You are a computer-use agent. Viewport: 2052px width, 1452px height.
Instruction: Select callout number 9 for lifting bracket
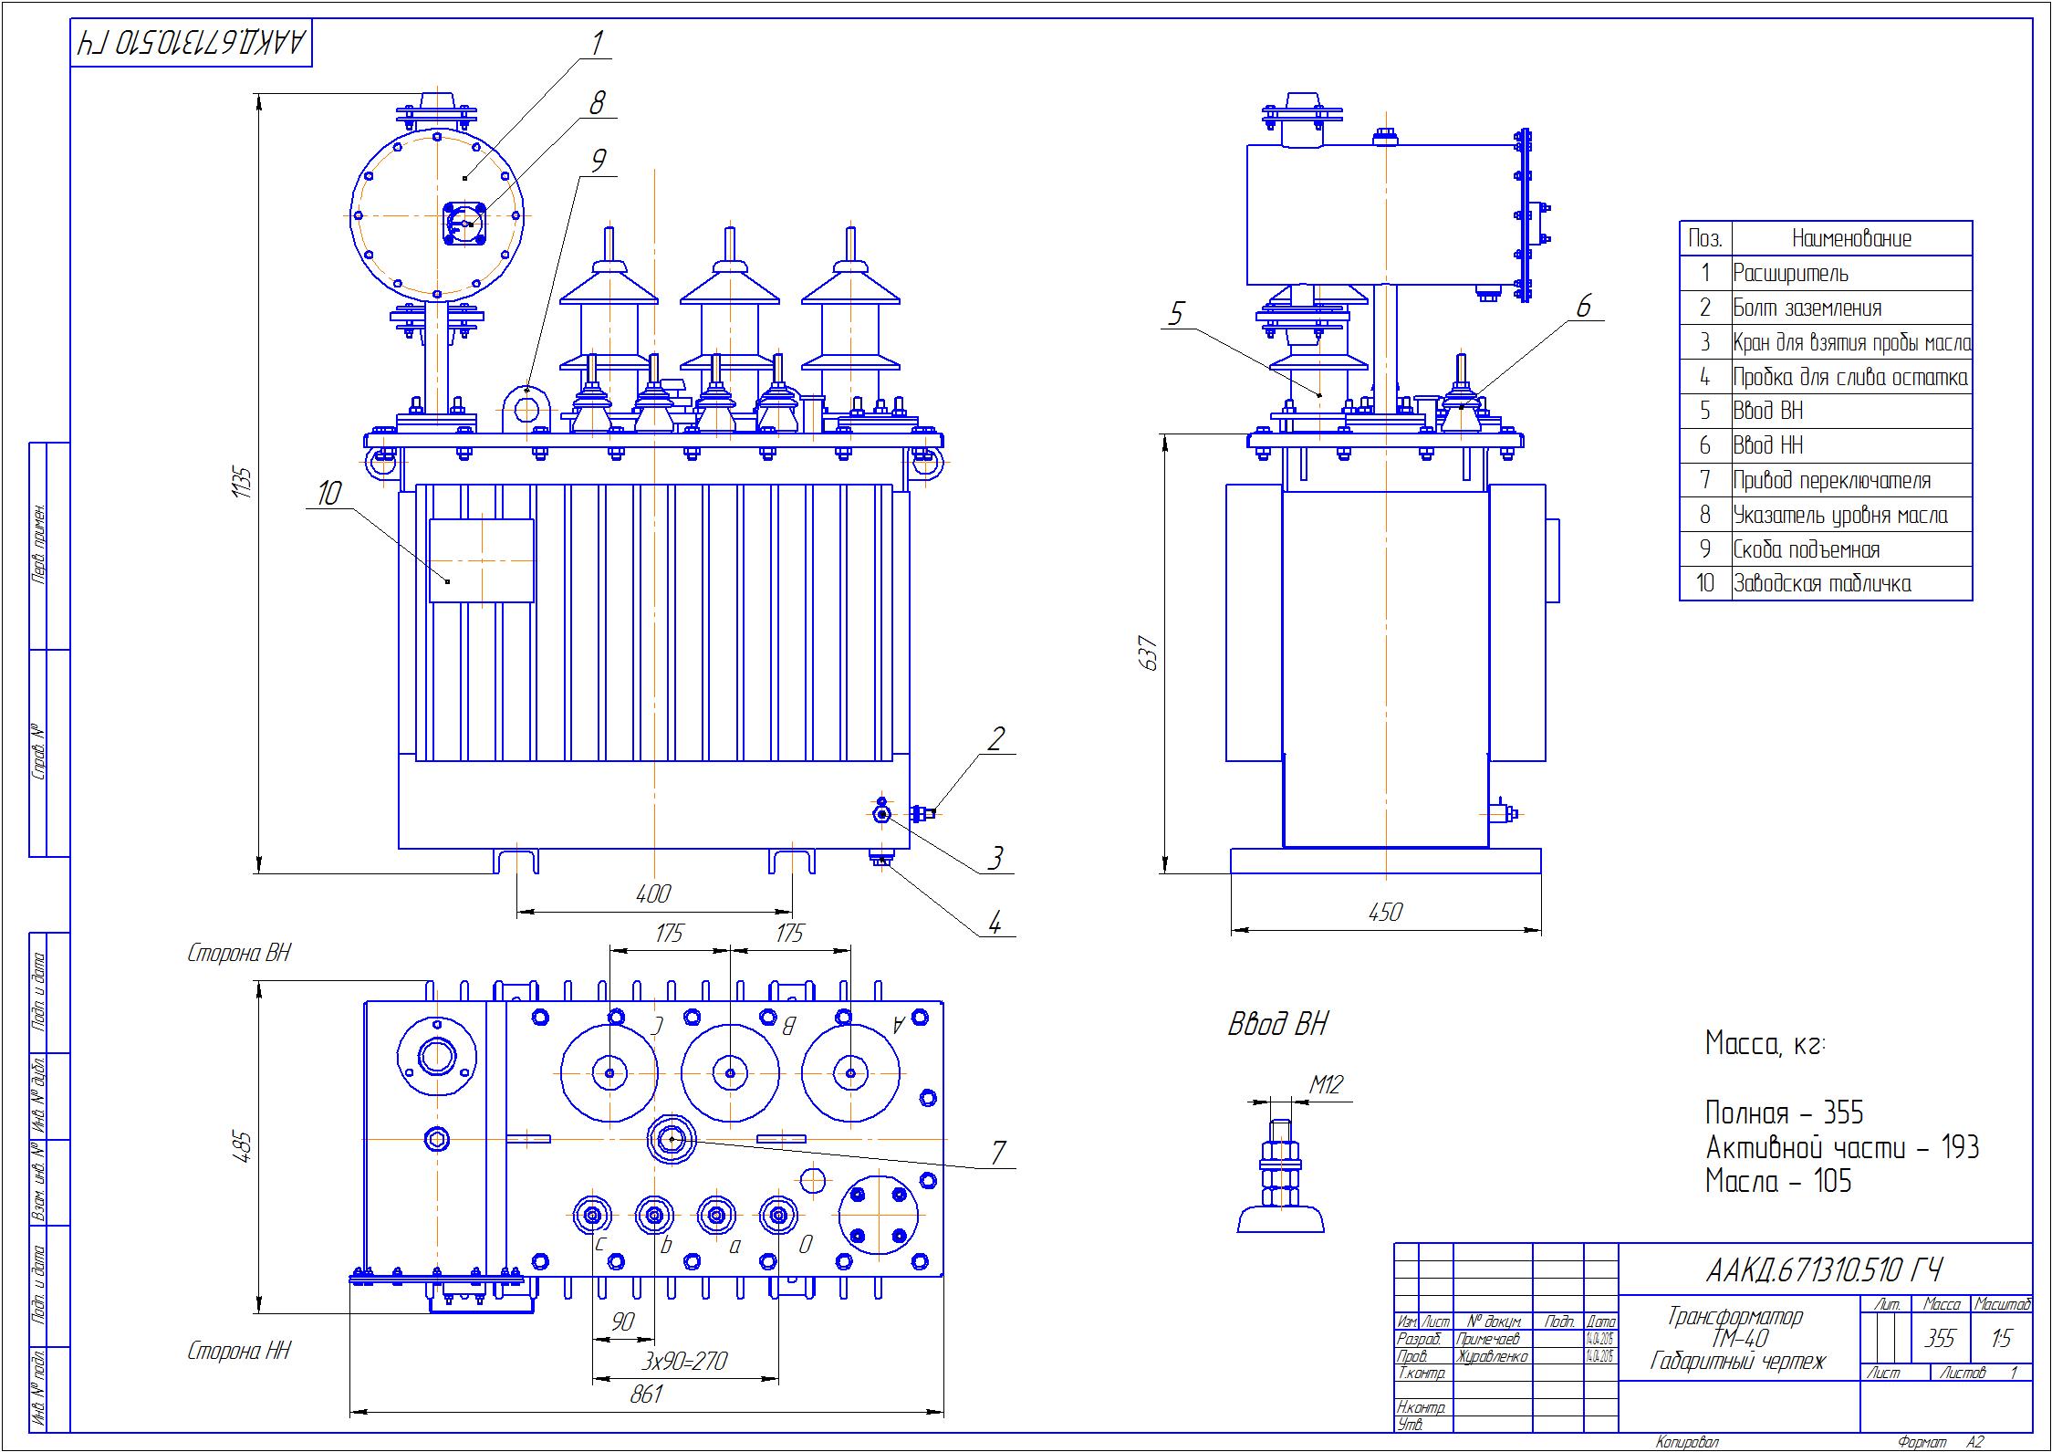(598, 161)
